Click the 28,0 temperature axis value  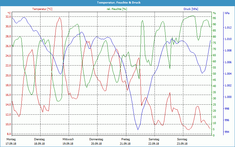pyautogui.click(x=8, y=36)
